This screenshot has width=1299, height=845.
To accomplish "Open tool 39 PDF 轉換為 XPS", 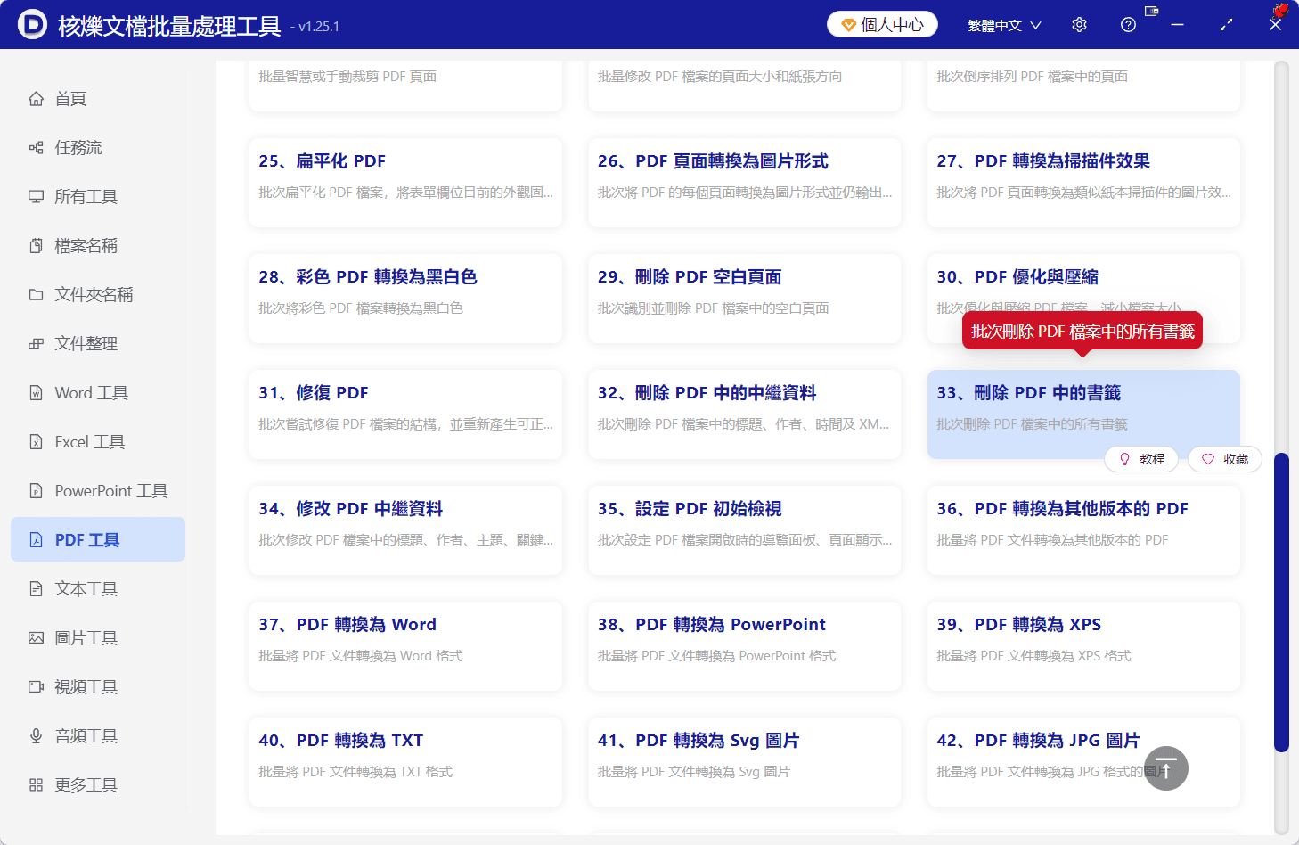I will (1083, 646).
